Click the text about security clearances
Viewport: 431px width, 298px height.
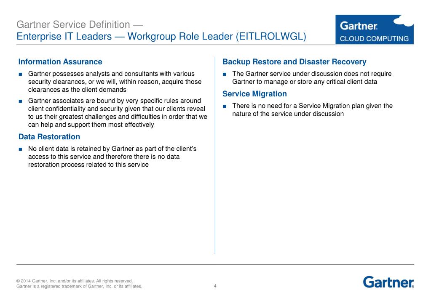(115, 82)
